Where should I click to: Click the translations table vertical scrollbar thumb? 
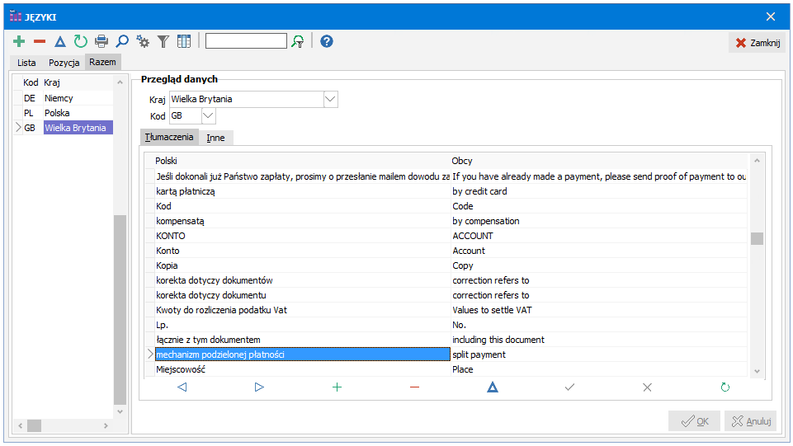(x=757, y=238)
